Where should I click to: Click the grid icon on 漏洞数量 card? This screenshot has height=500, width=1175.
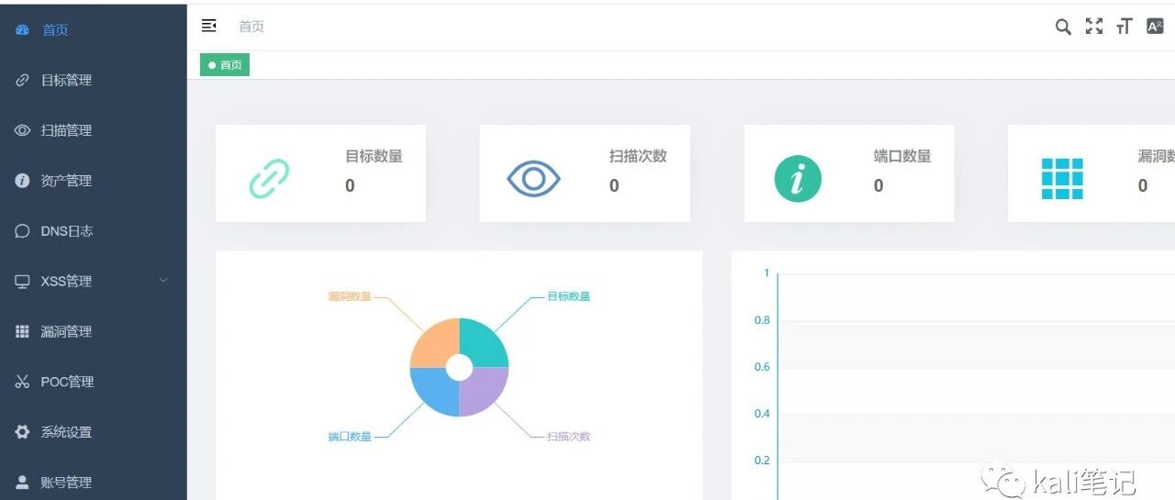pyautogui.click(x=1062, y=178)
